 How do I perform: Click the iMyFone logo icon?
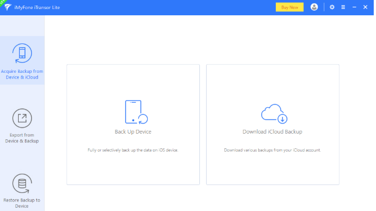pyautogui.click(x=8, y=7)
